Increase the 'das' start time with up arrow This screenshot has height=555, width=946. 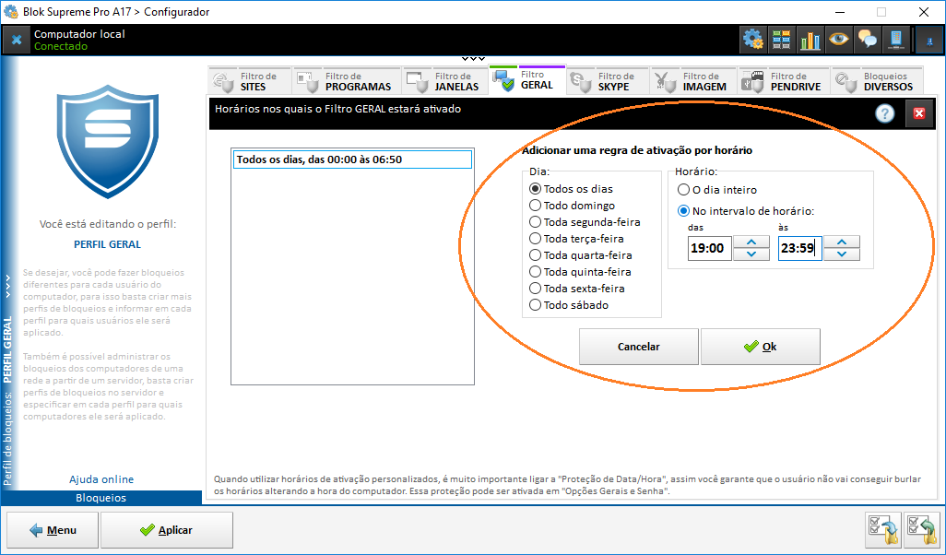(751, 242)
